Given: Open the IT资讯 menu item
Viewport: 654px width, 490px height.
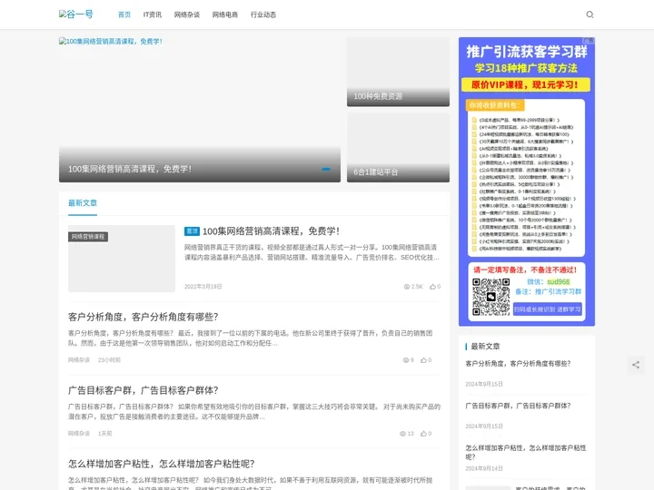Looking at the screenshot, I should (x=153, y=15).
